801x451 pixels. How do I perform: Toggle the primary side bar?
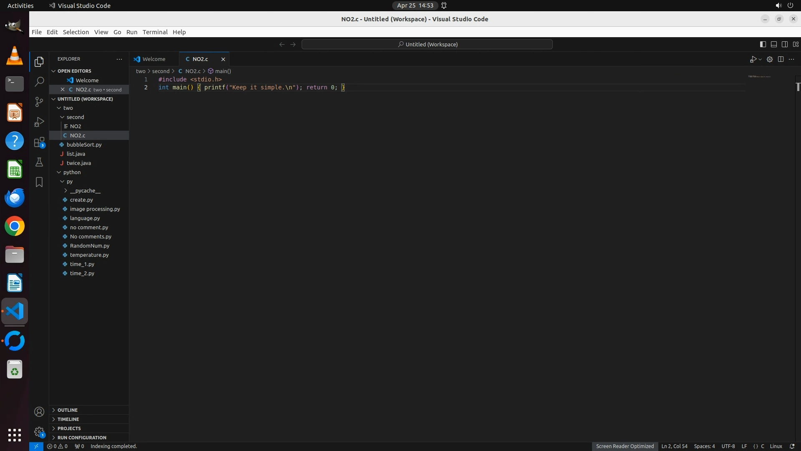[763, 44]
